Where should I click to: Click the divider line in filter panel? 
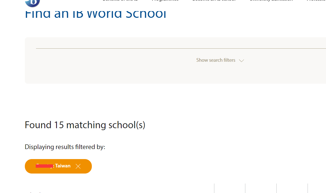click(x=181, y=48)
